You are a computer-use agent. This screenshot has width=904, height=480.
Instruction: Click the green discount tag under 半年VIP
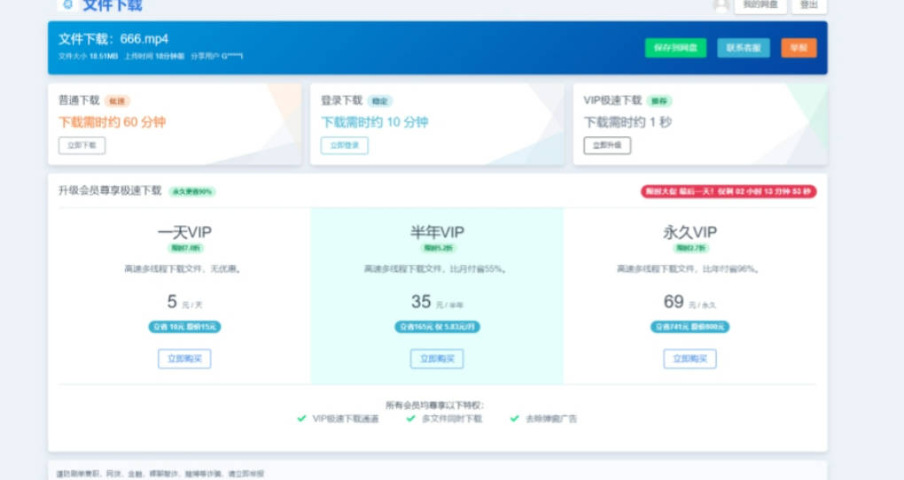coord(438,248)
